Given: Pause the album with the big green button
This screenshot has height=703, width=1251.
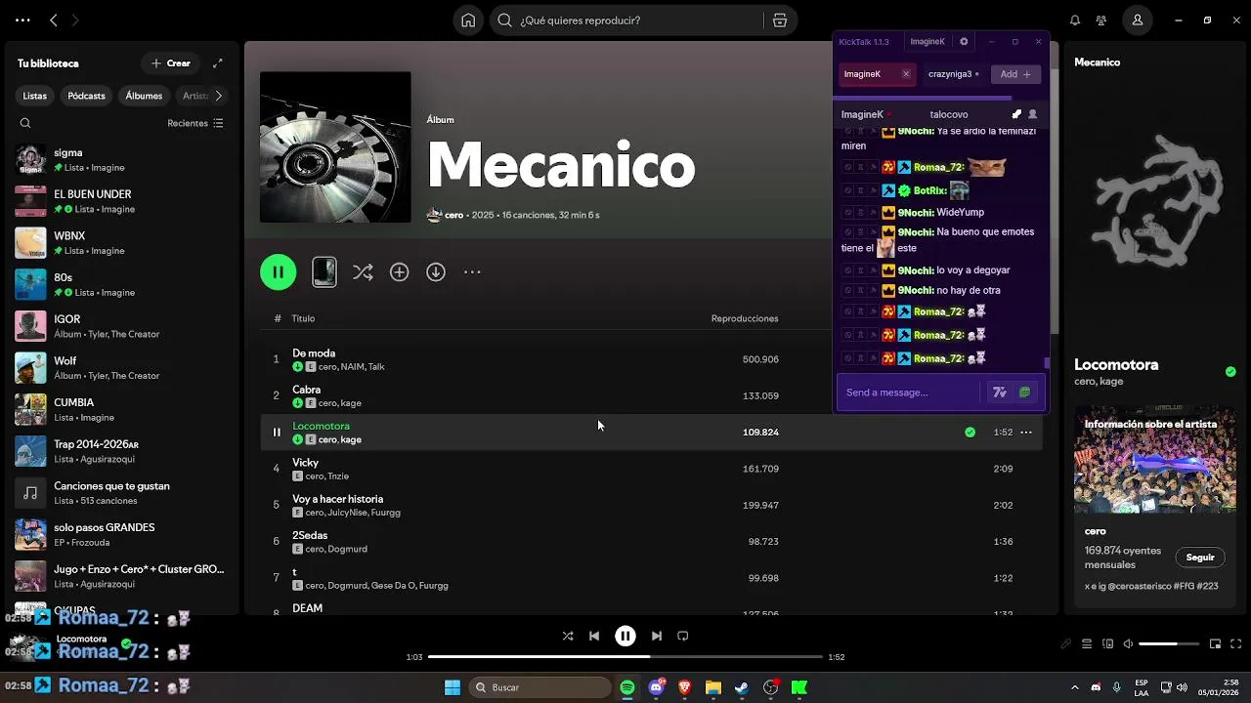Looking at the screenshot, I should point(279,272).
